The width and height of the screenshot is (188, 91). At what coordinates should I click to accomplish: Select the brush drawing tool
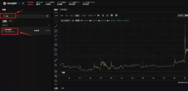(56, 36)
